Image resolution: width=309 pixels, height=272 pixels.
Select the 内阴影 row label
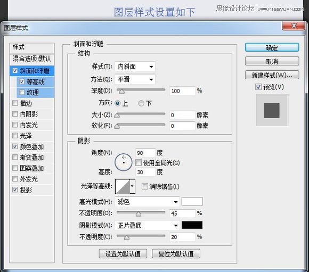[x=29, y=114]
